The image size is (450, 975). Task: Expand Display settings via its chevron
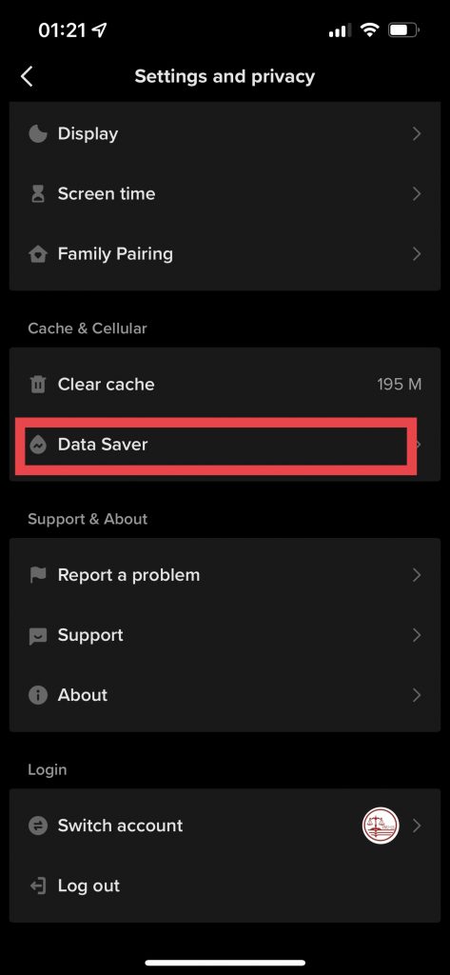point(417,133)
